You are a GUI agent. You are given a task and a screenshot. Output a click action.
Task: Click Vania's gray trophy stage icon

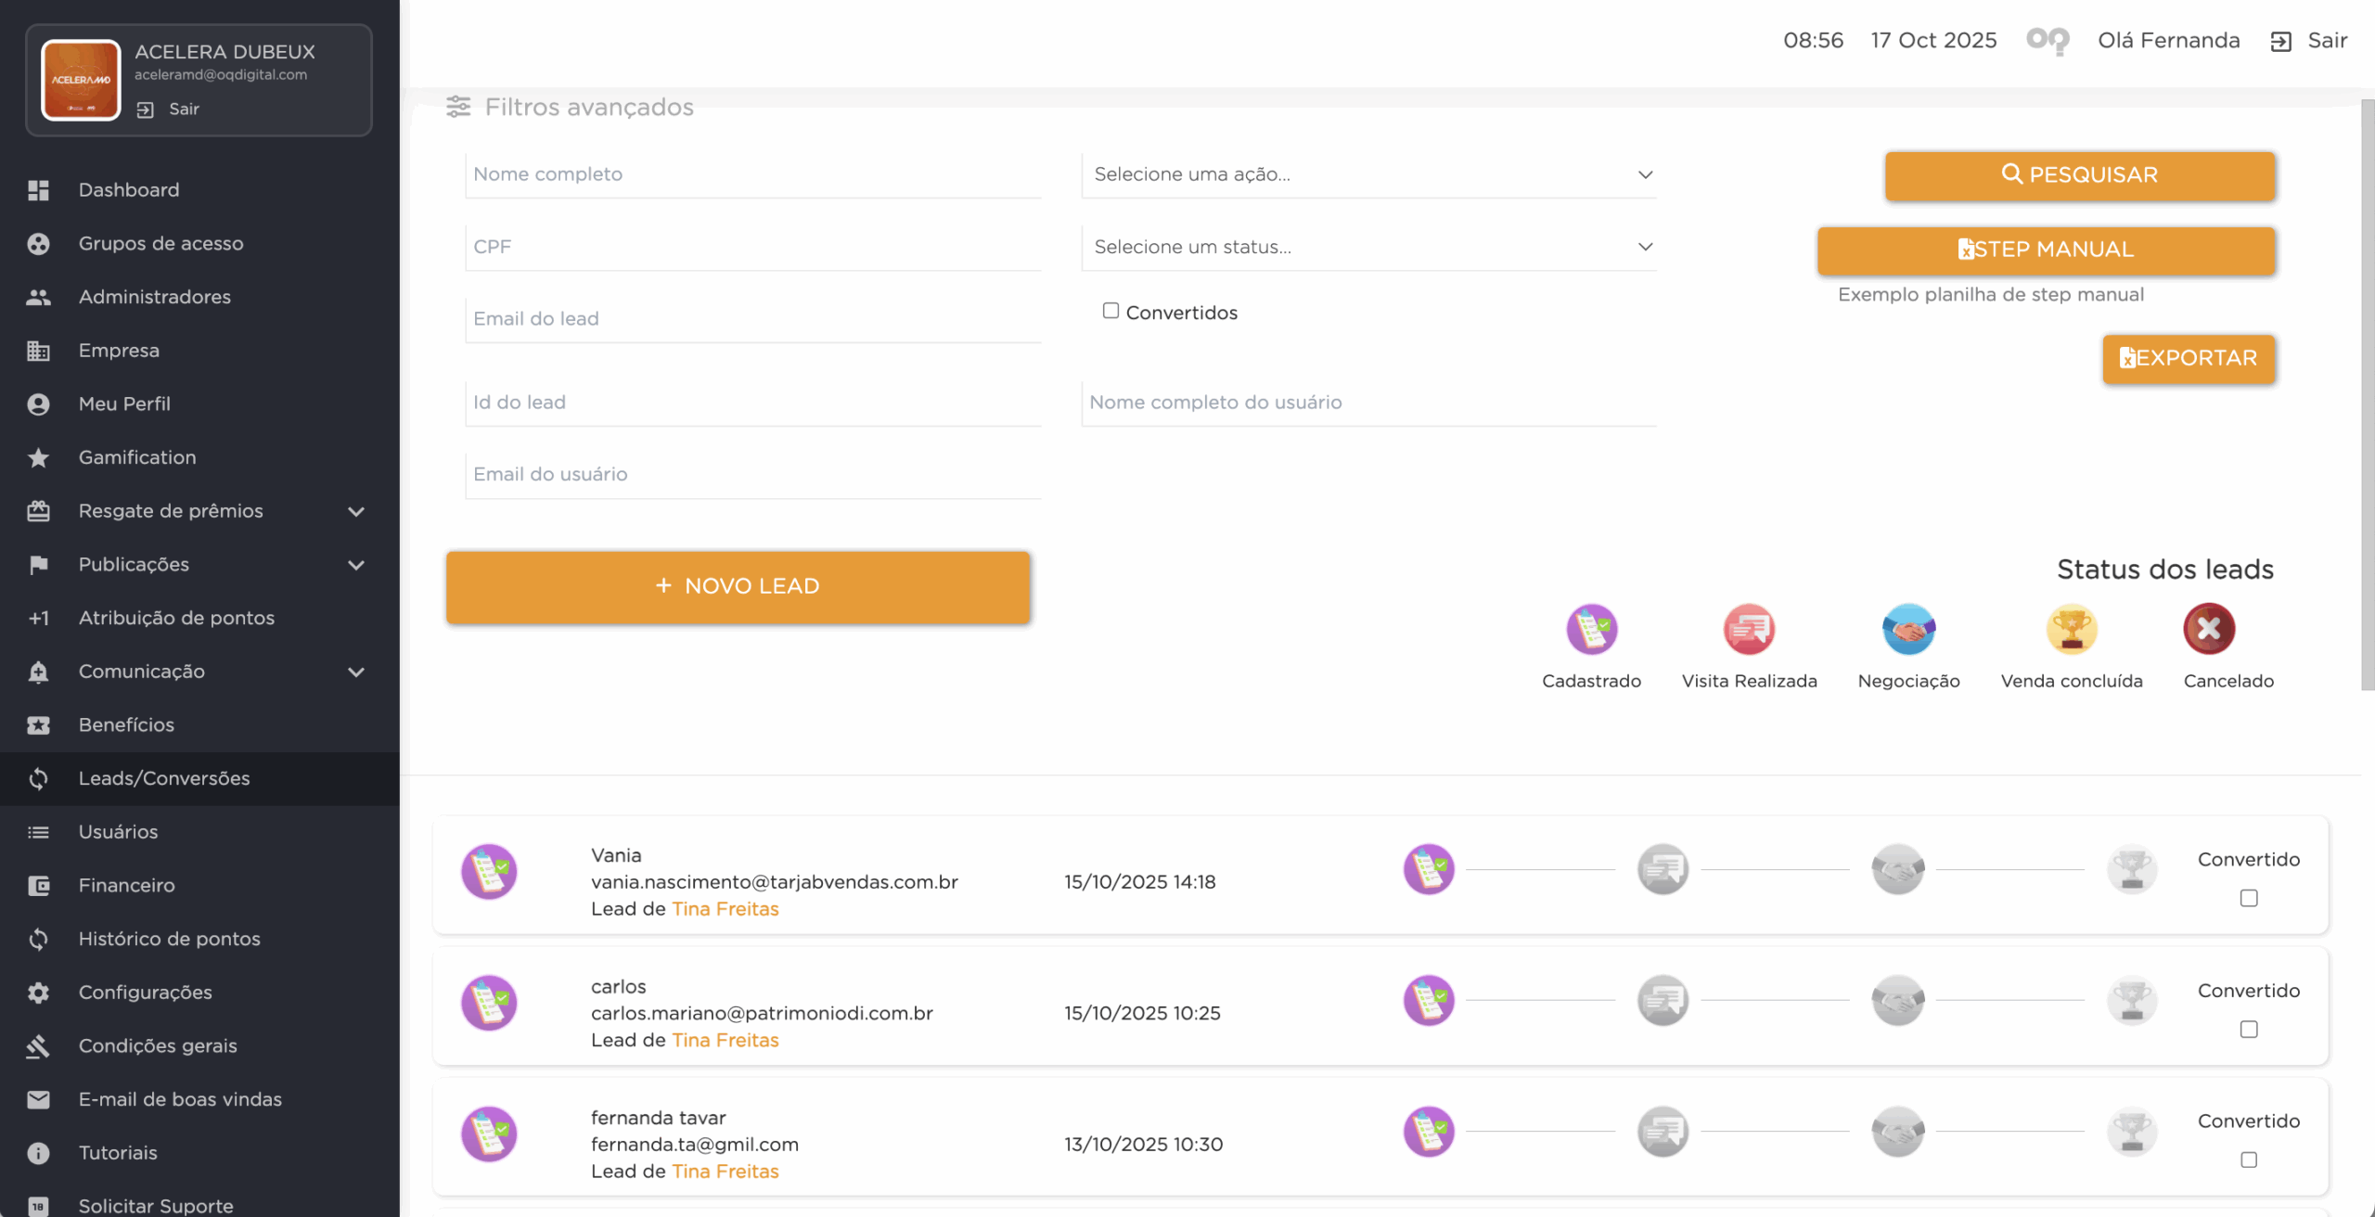point(2132,870)
